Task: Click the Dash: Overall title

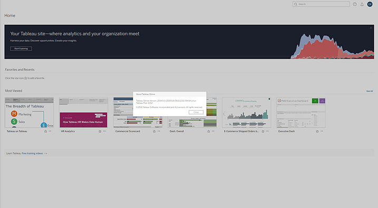Action: (177, 131)
